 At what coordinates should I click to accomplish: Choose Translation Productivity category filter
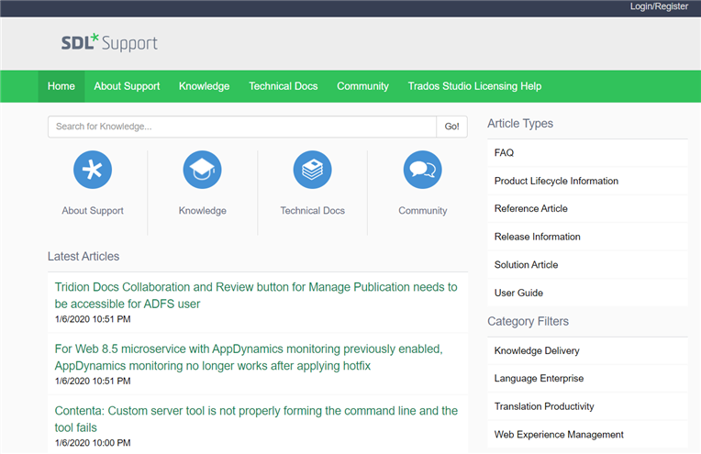(x=587, y=406)
